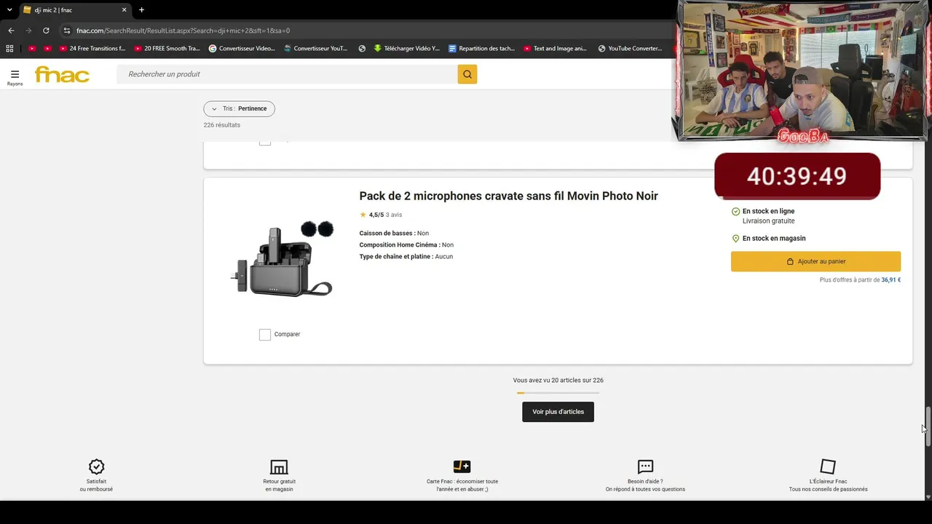This screenshot has height=524, width=932.
Task: Click 'Voir plus d'articles' button
Action: click(558, 412)
